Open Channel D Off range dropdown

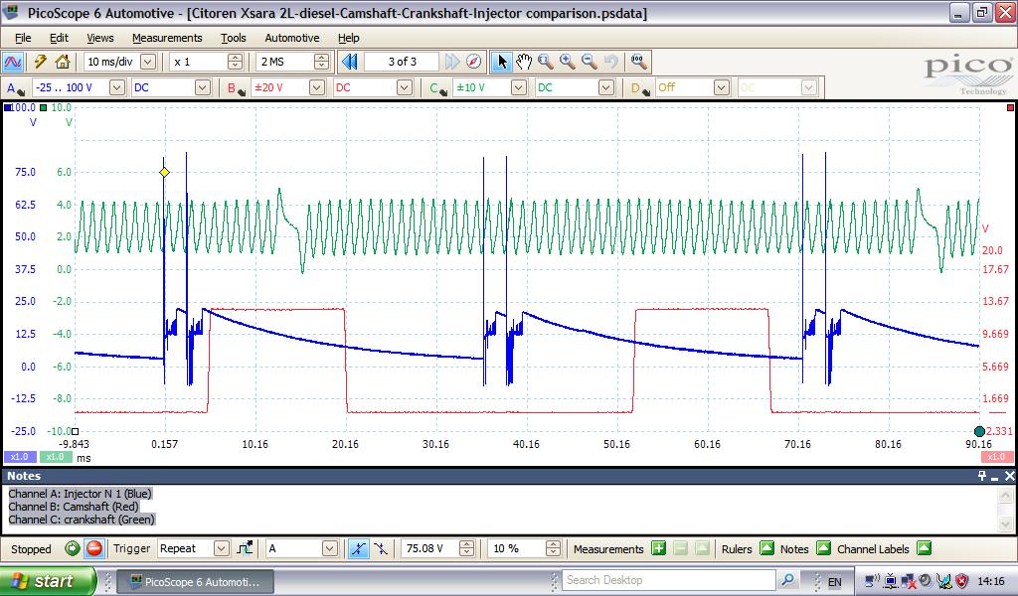click(722, 87)
